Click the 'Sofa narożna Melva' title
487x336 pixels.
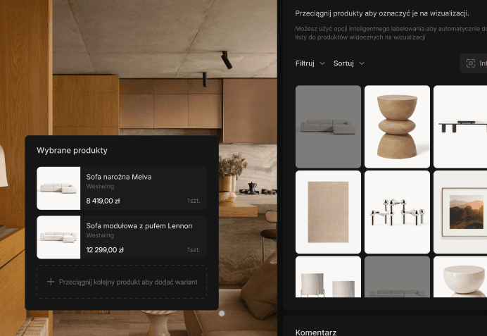tap(119, 177)
